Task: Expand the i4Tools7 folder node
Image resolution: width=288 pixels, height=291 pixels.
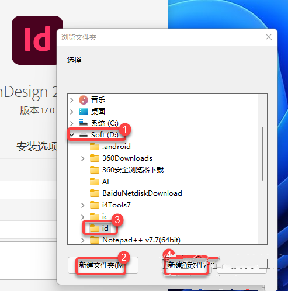Action: tap(83, 205)
